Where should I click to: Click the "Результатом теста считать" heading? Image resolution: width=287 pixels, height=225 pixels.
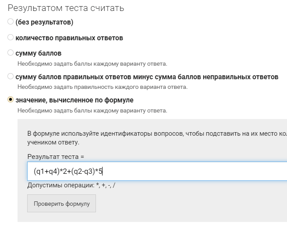(x=66, y=8)
